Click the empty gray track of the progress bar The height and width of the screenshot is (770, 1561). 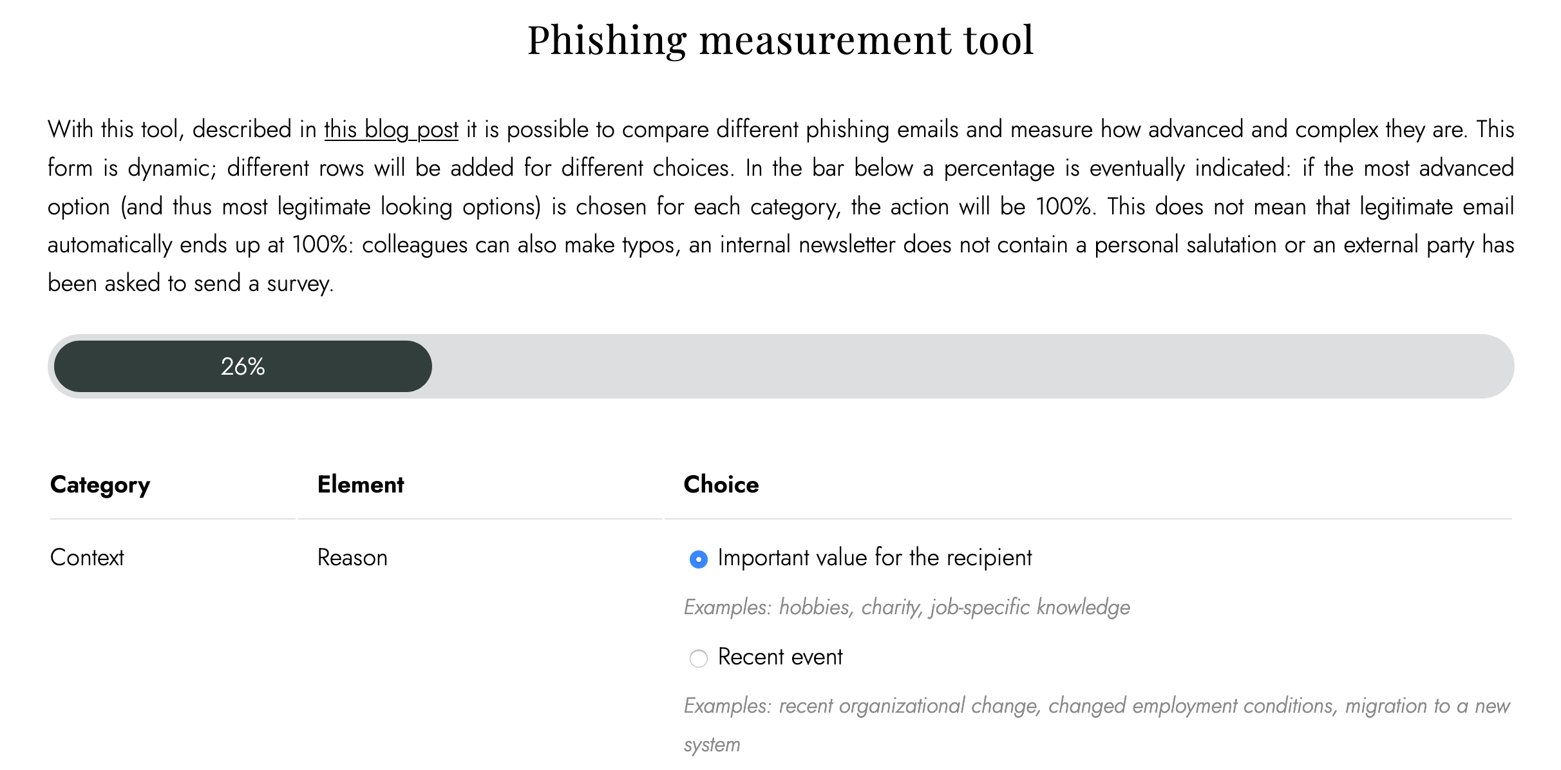(972, 366)
